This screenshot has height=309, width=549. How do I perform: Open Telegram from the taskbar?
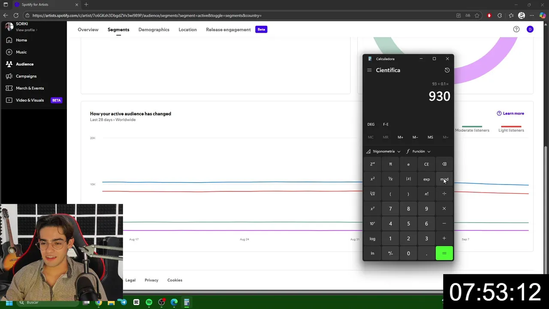[x=124, y=302]
